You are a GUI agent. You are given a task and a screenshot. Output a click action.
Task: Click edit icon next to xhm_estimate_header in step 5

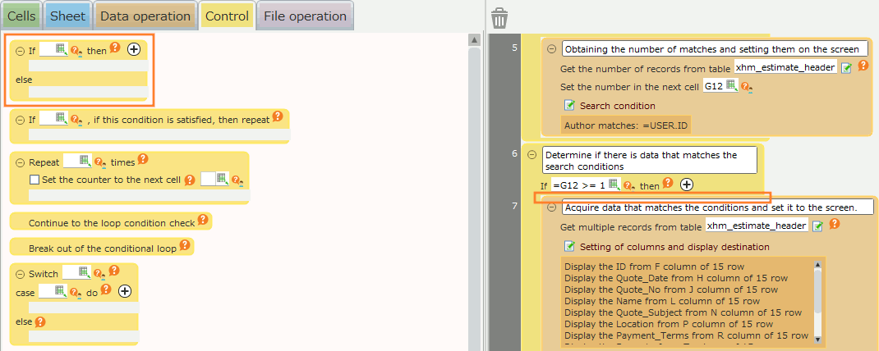click(846, 68)
